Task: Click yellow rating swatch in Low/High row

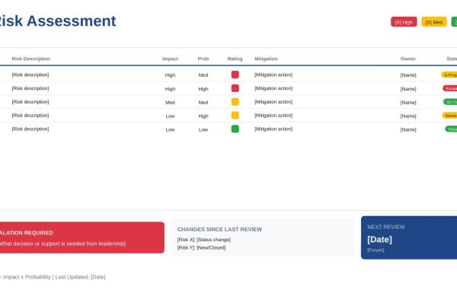Action: [x=235, y=116]
